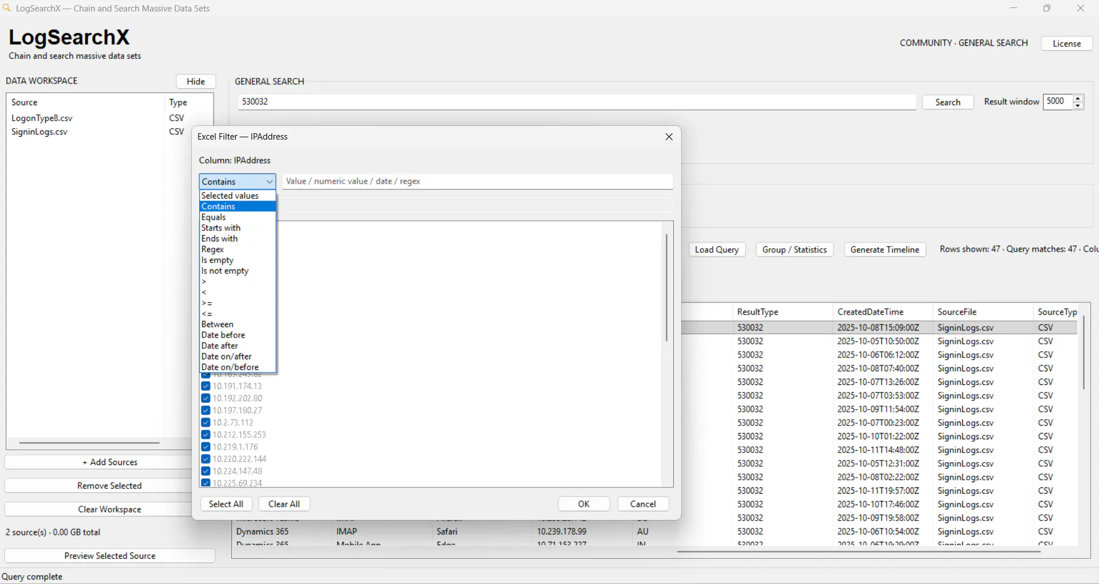
Task: Click the Select All button
Action: tap(226, 504)
